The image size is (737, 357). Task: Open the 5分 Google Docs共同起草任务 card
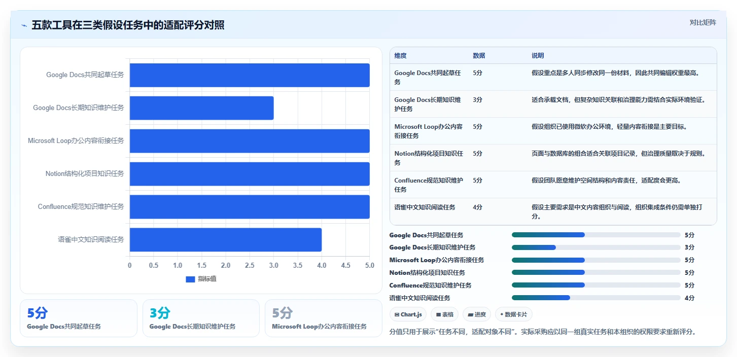point(79,318)
